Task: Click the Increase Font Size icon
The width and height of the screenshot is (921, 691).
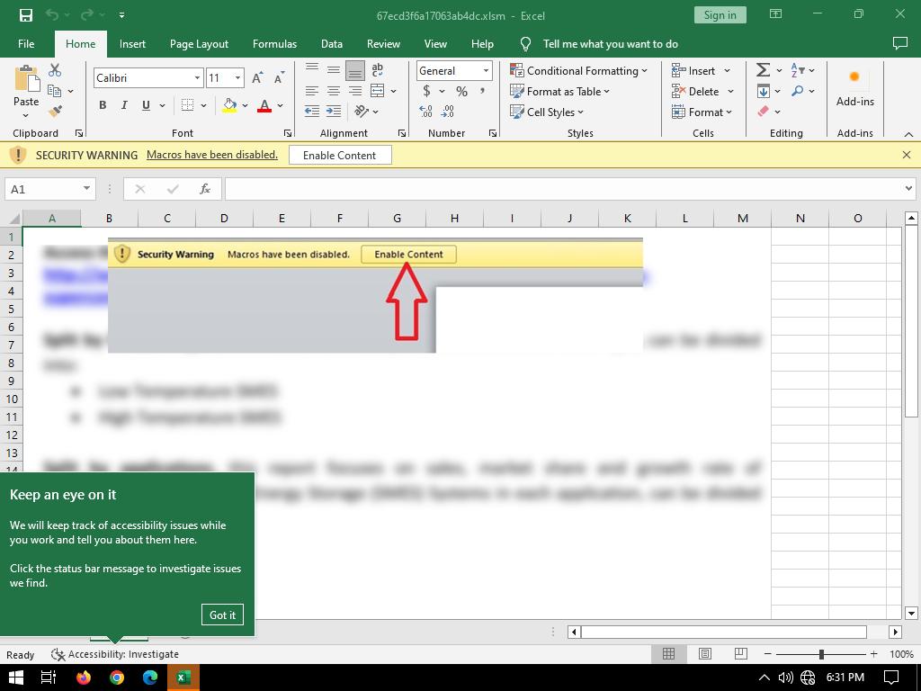Action: (257, 78)
